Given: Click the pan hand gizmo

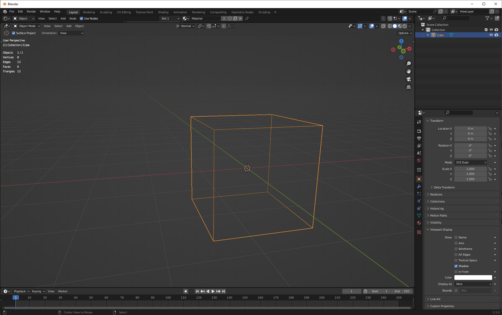Looking at the screenshot, I should pos(409,71).
